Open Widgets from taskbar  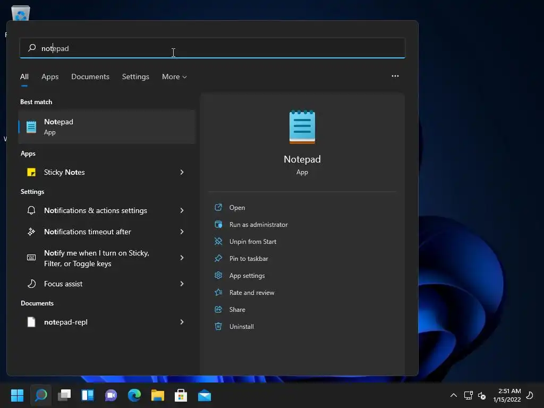[x=88, y=395]
